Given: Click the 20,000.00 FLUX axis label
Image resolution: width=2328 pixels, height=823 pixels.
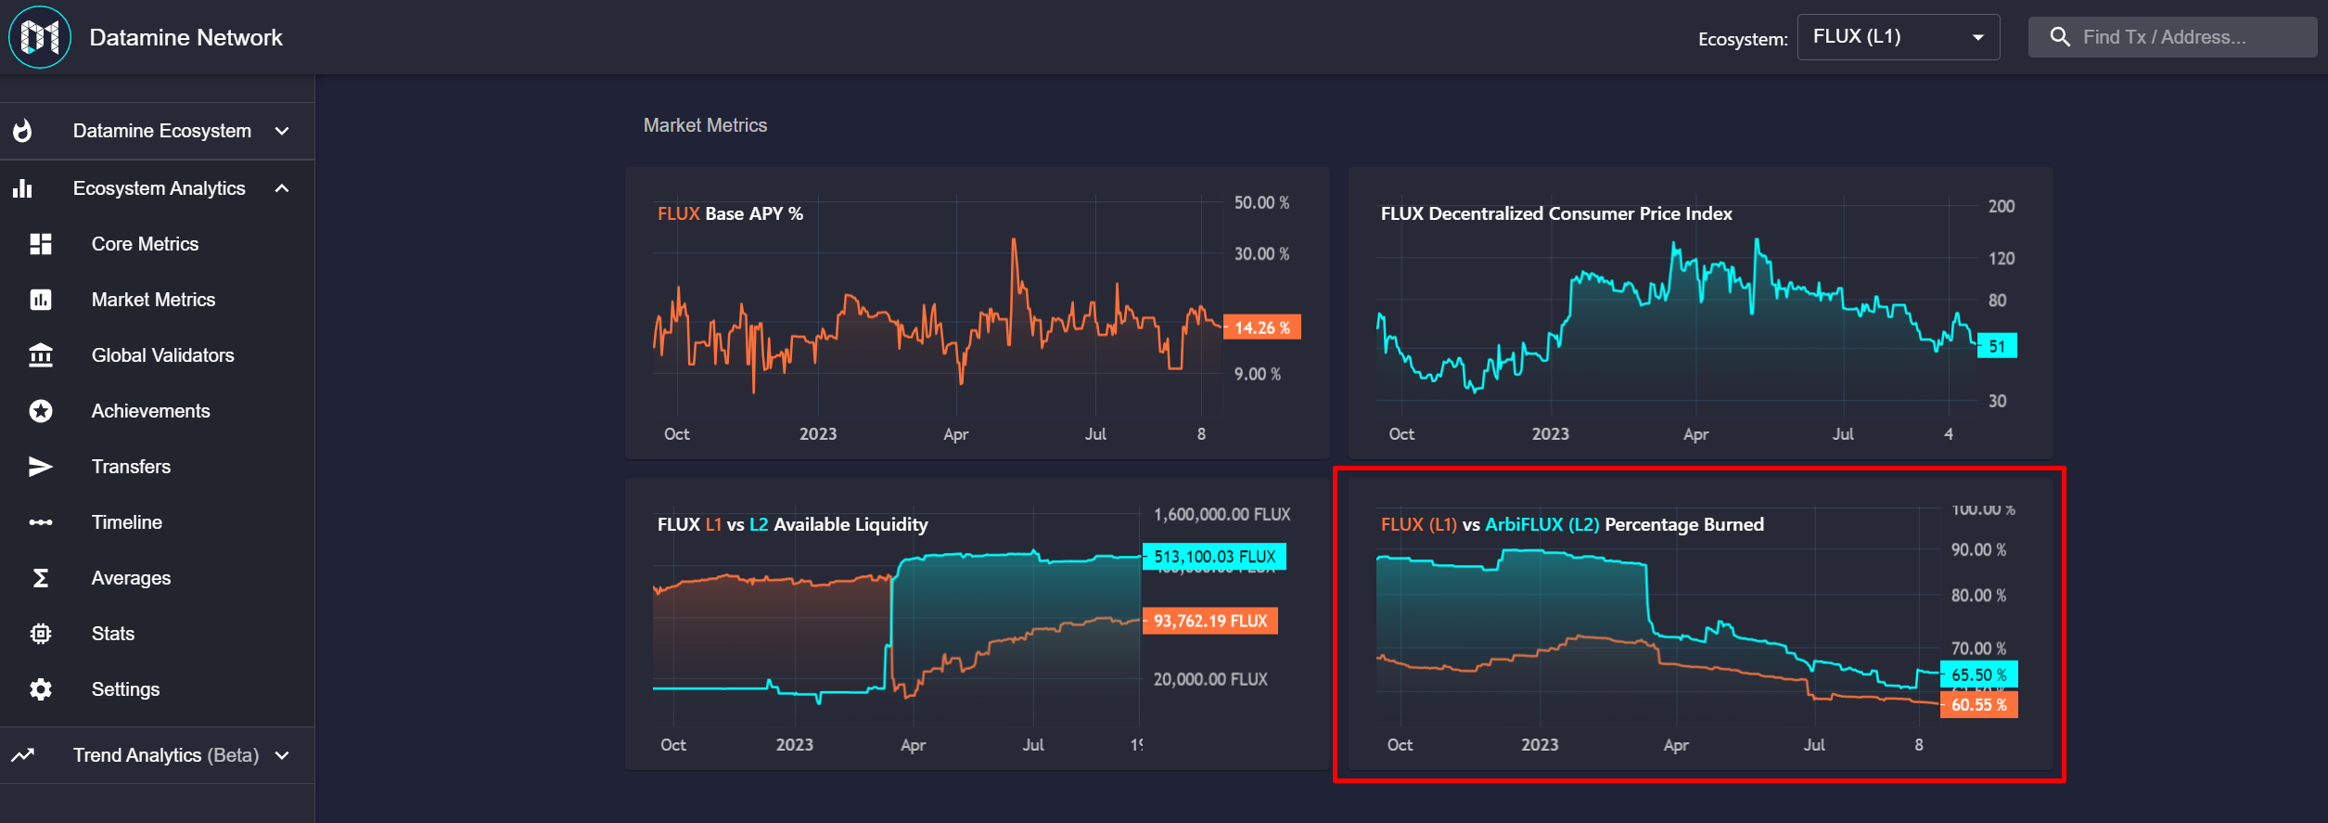Looking at the screenshot, I should (1210, 679).
